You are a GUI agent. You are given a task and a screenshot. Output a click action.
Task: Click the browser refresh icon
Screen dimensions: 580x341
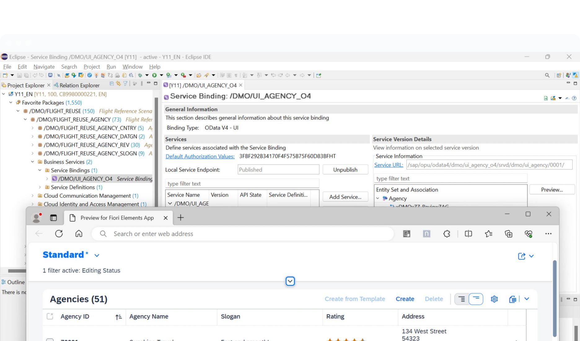coord(59,234)
